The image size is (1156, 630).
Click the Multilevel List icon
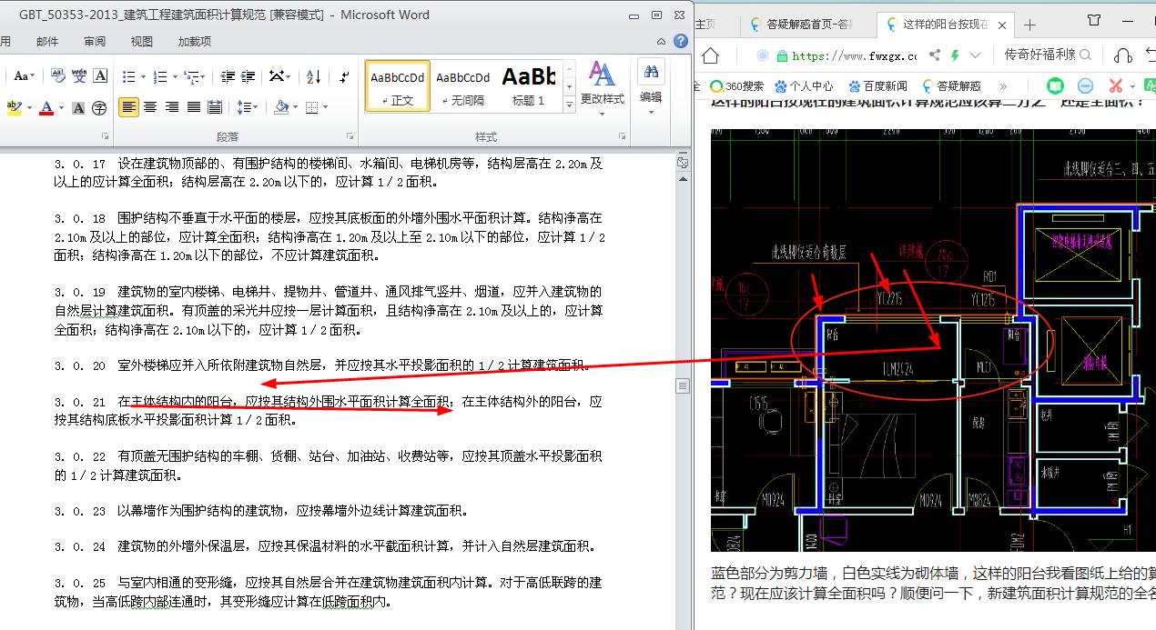click(x=190, y=76)
